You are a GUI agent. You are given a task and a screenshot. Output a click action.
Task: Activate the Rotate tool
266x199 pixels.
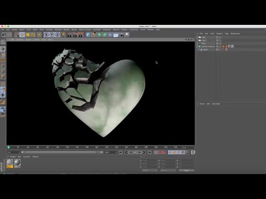[33, 35]
